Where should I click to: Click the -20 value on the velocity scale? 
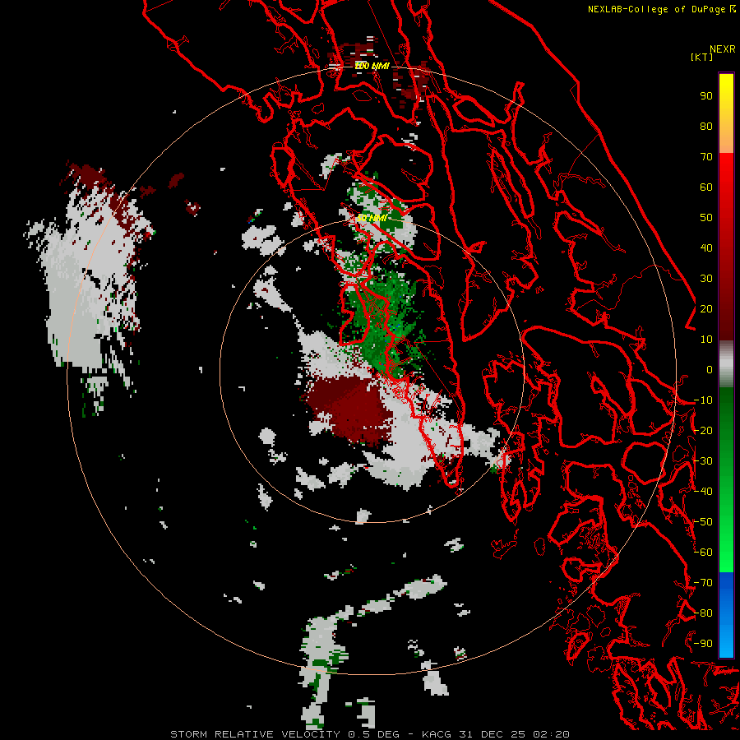point(703,430)
